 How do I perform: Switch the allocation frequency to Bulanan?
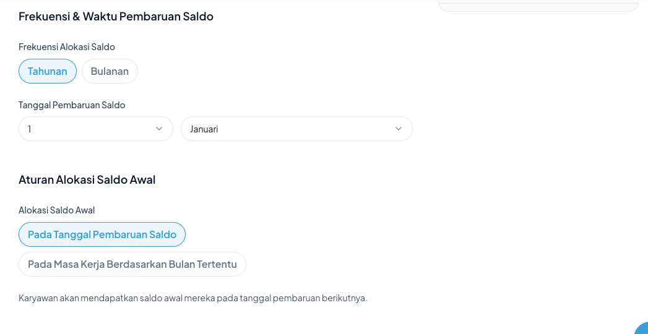(110, 71)
